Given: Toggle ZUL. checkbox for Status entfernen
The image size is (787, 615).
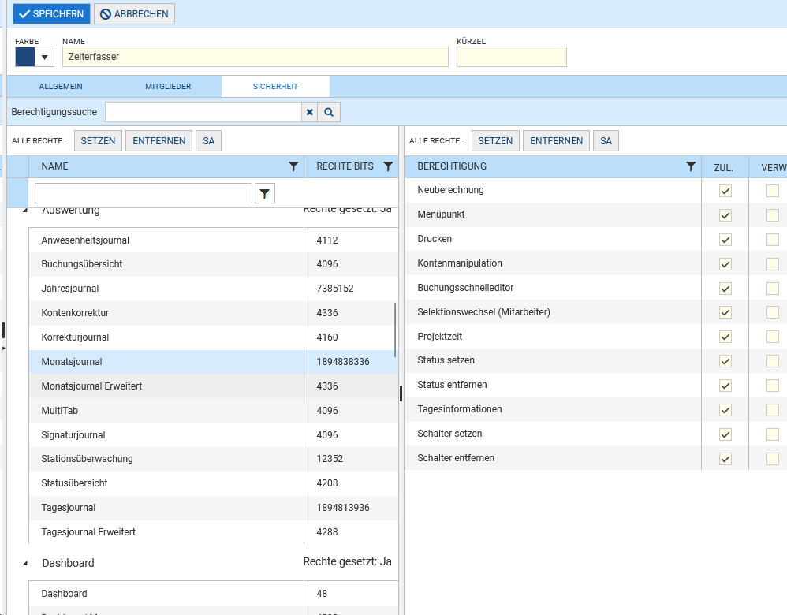Looking at the screenshot, I should [x=725, y=386].
